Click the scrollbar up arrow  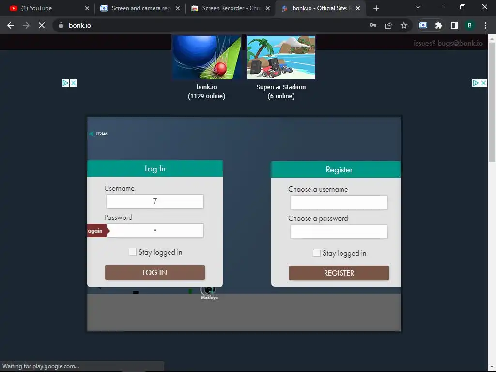click(492, 39)
